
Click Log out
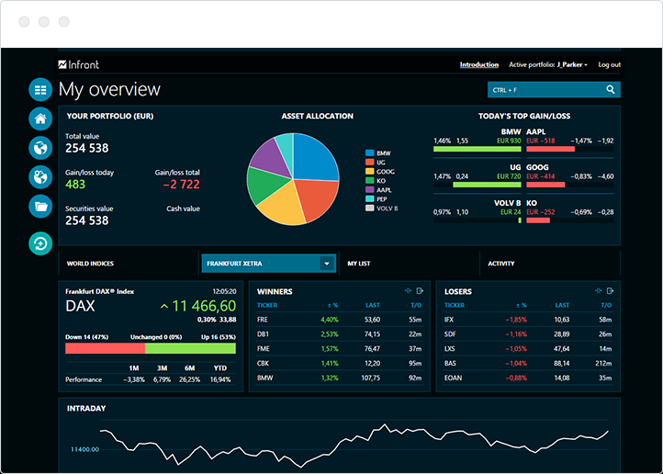coord(610,64)
